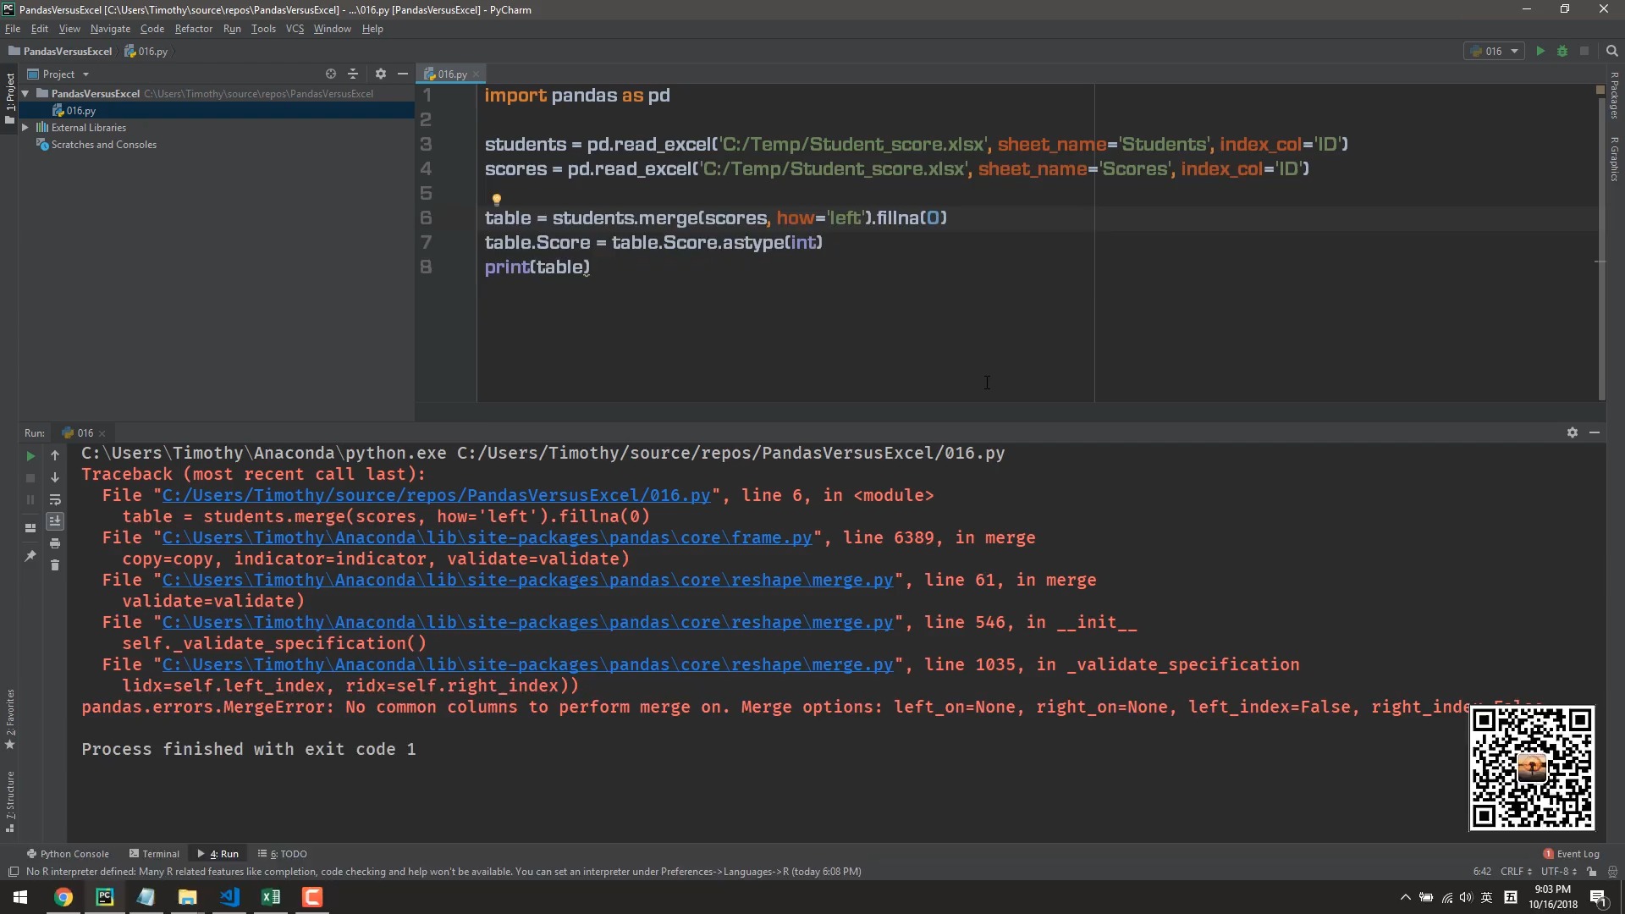This screenshot has width=1625, height=914.
Task: Open the Project view selector dropdown
Action: point(58,74)
